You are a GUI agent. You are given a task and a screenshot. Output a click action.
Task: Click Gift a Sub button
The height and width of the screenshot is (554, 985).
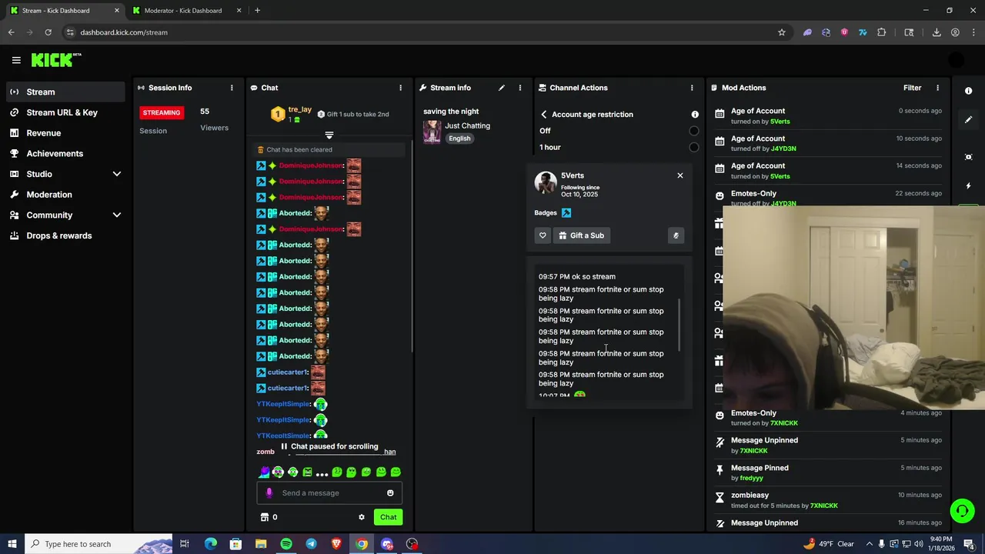point(582,235)
